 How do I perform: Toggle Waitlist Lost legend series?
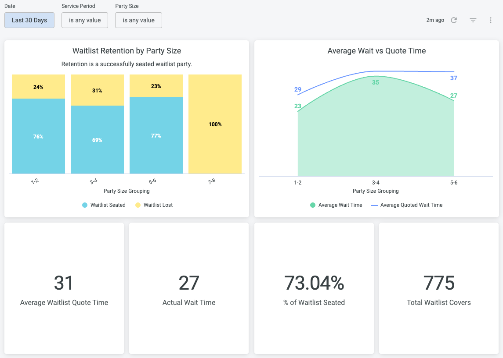click(154, 205)
